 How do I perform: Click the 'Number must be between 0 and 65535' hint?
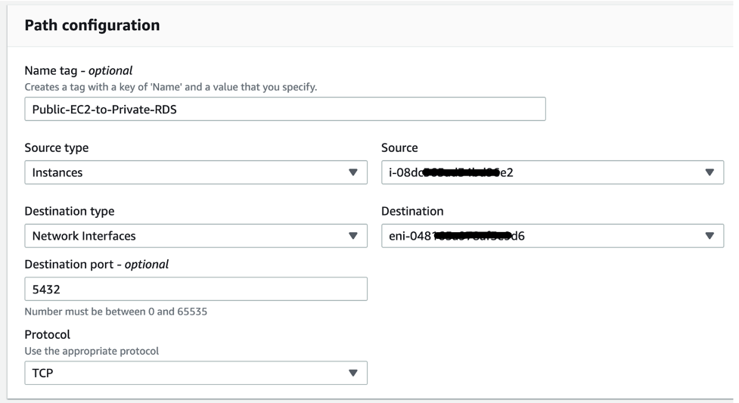pyautogui.click(x=116, y=312)
